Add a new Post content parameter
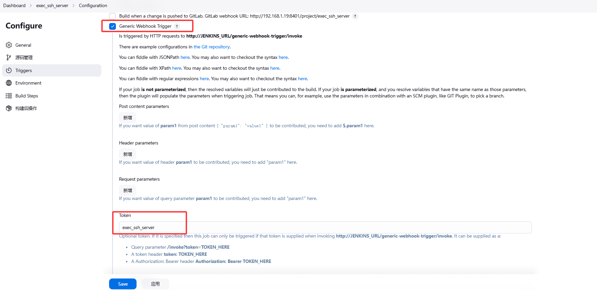597x290 pixels. click(x=127, y=118)
